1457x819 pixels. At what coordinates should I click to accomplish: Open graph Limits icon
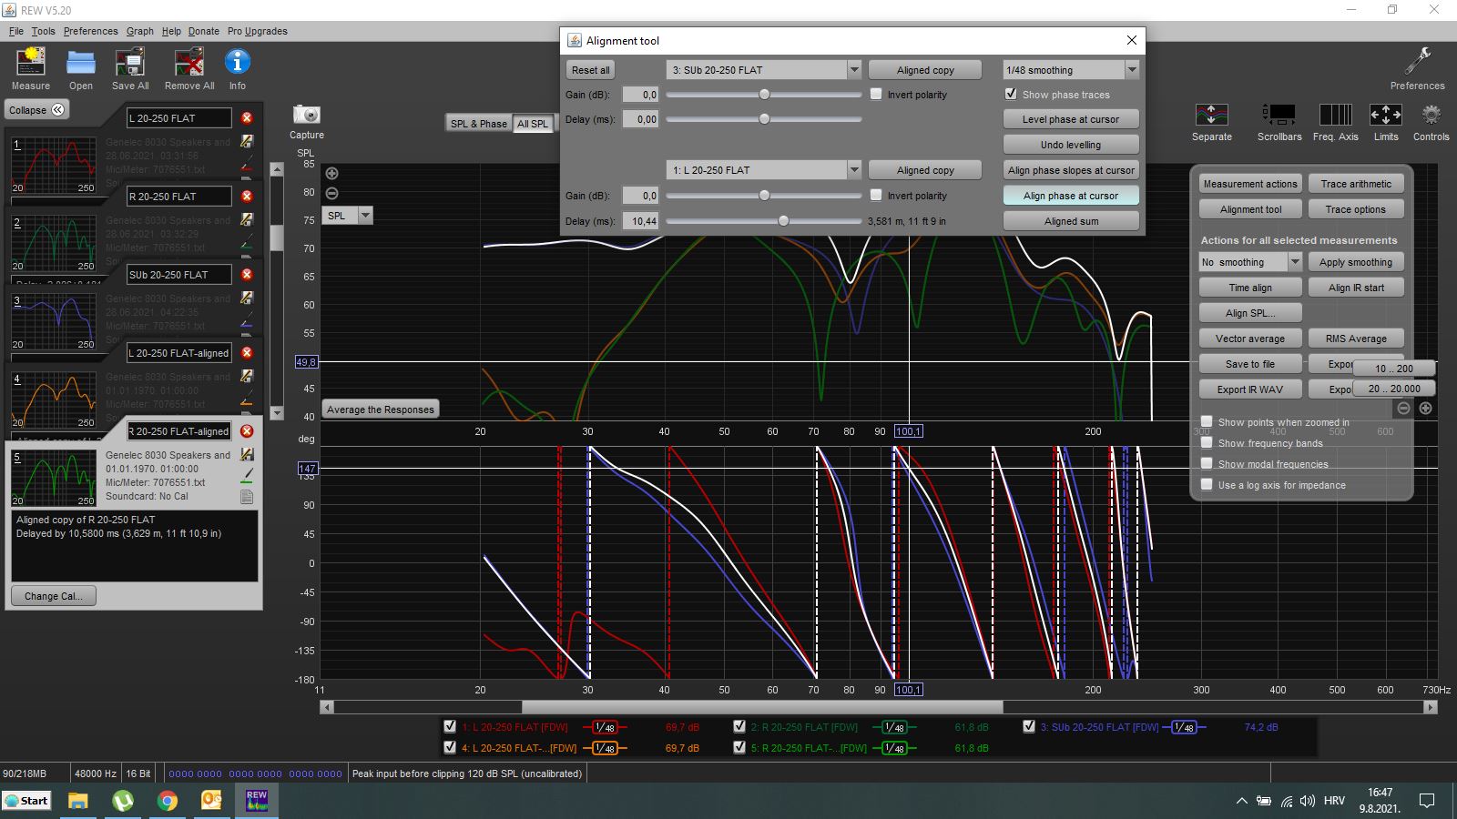point(1386,115)
